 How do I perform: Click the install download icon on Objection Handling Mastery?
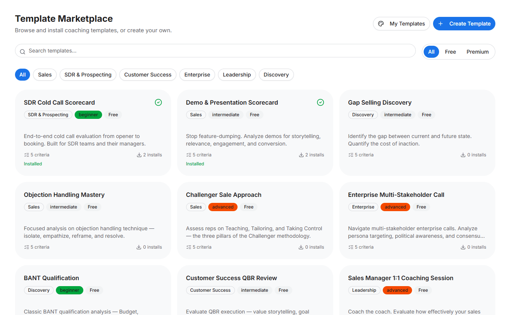point(139,247)
